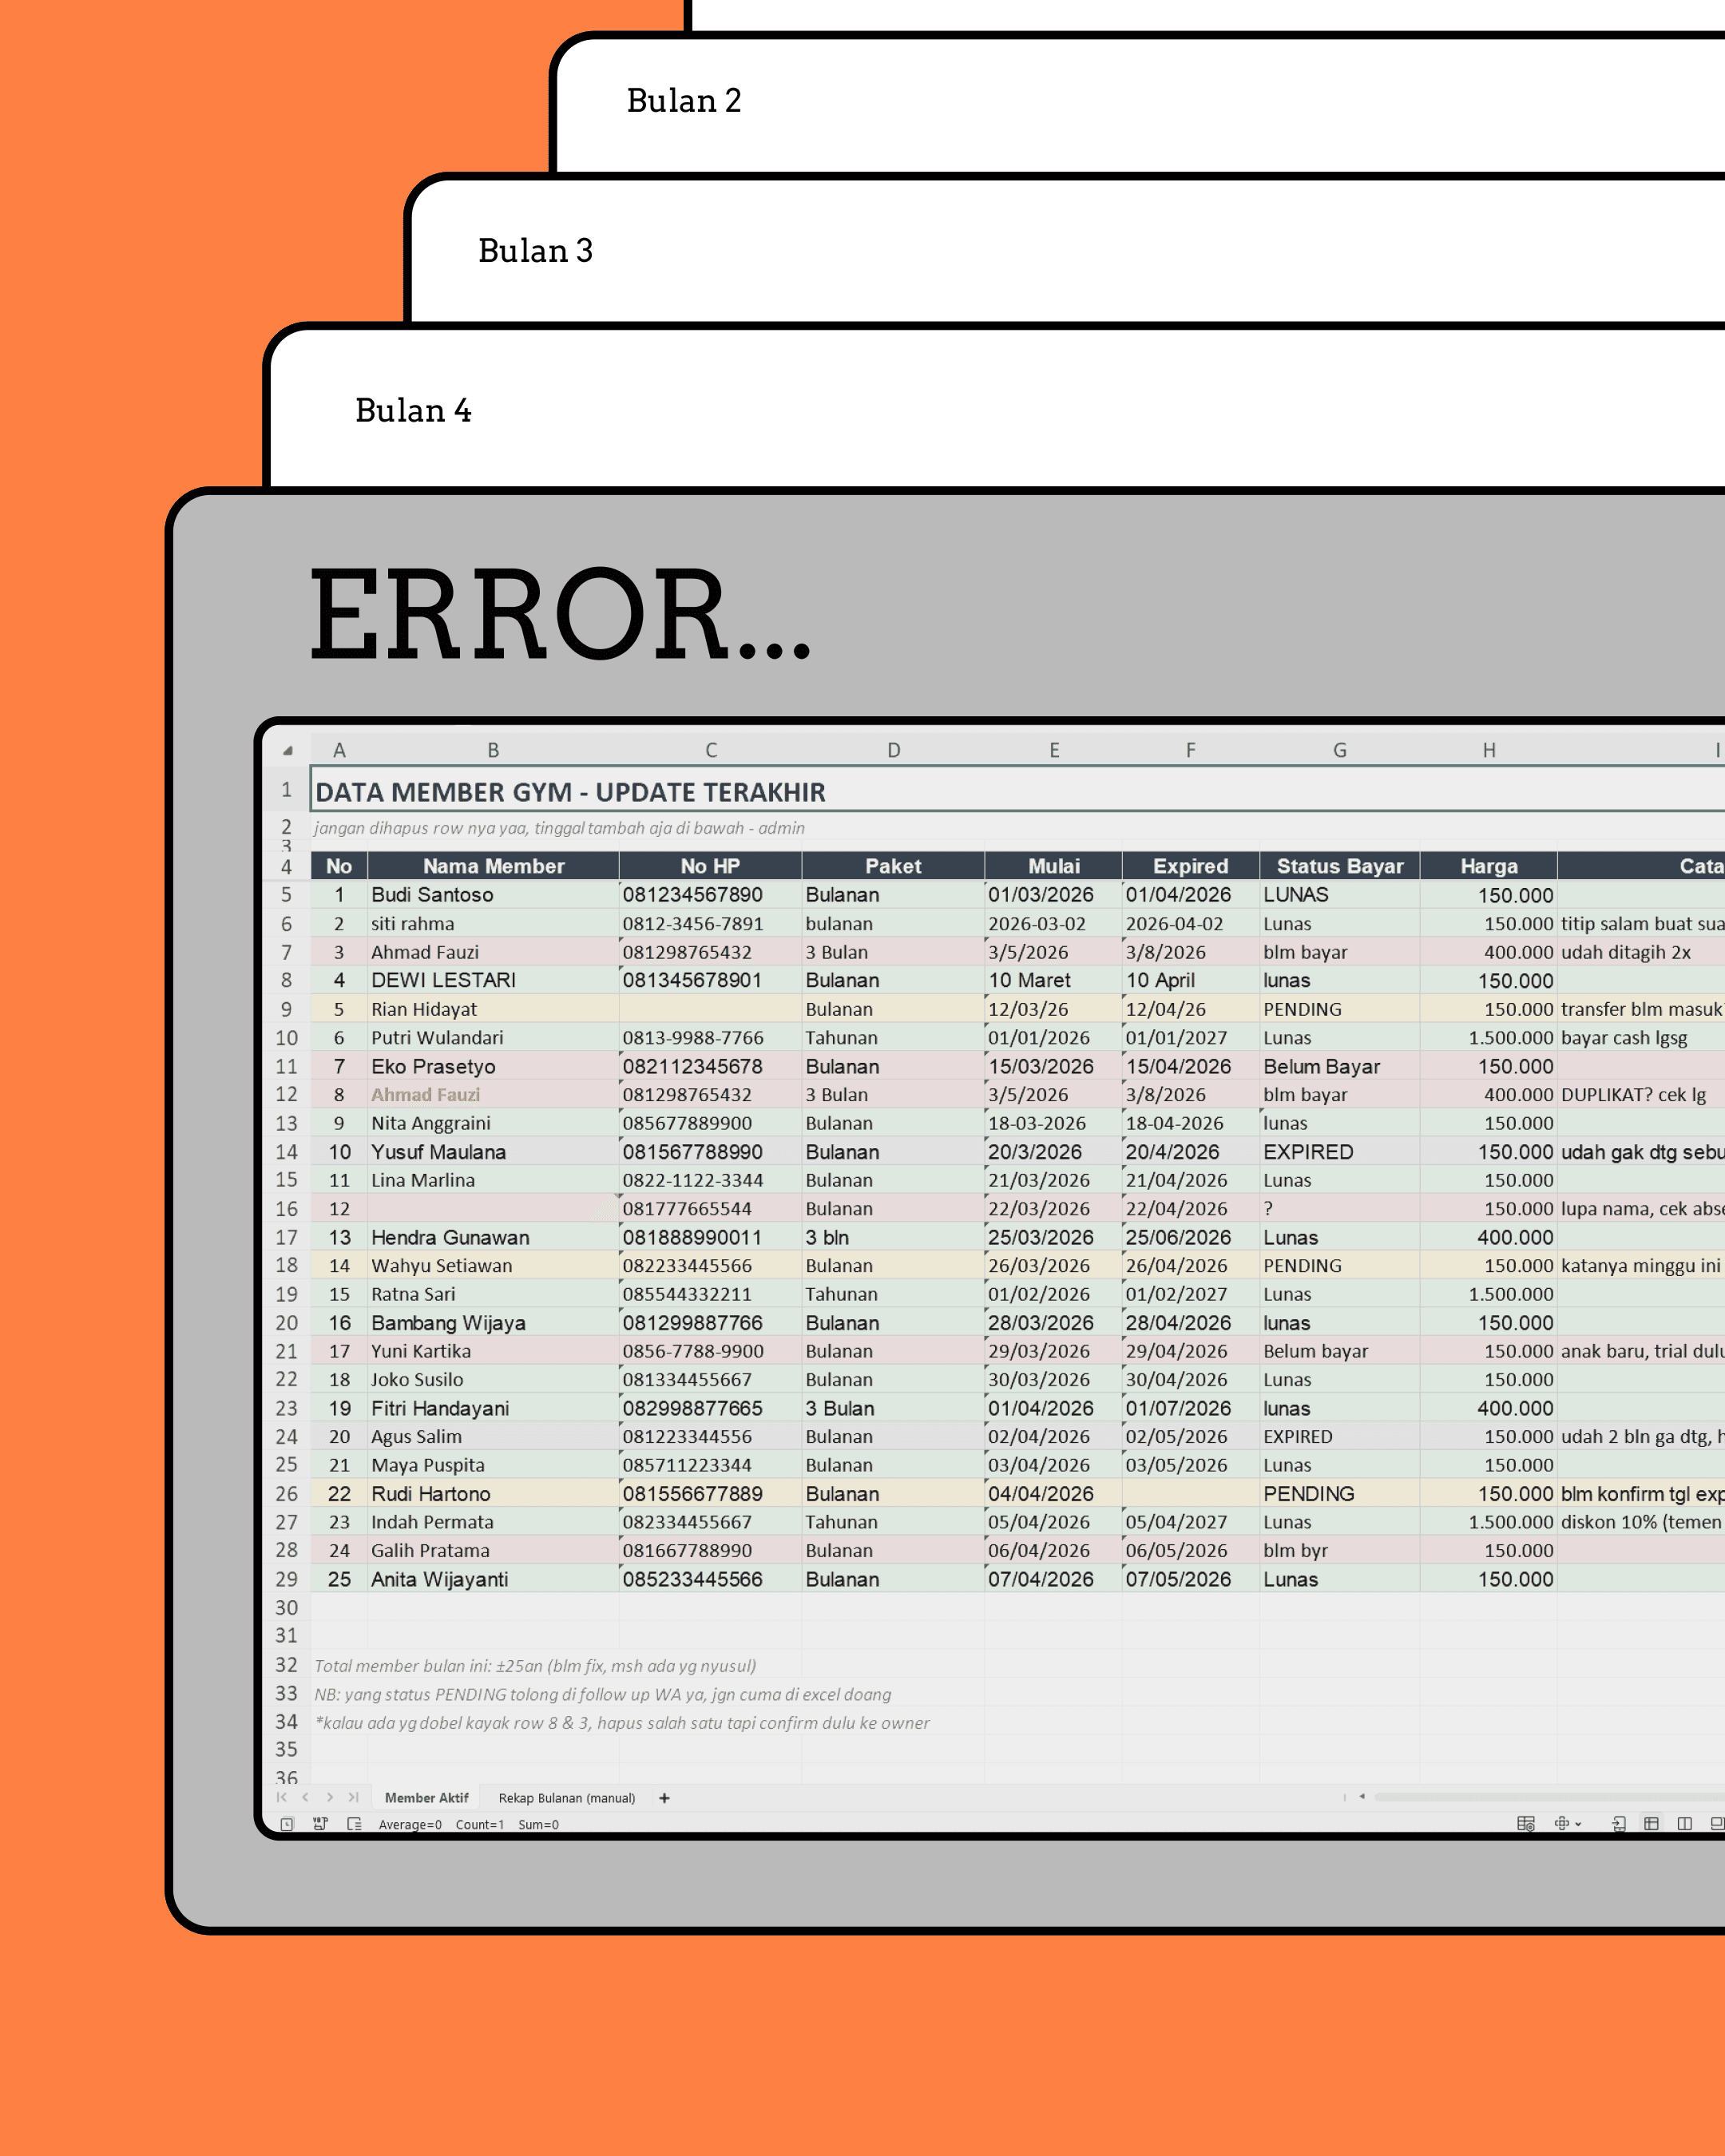Image resolution: width=1725 pixels, height=2156 pixels.
Task: Click previous sheet navigation arrow
Action: point(305,1797)
